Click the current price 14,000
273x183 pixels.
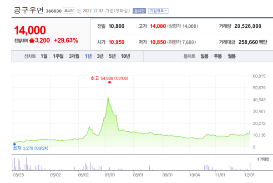(x=30, y=30)
